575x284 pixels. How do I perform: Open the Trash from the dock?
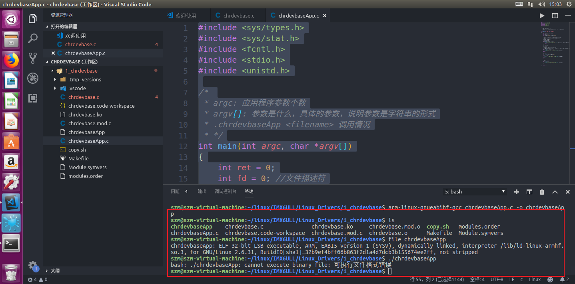click(x=11, y=273)
